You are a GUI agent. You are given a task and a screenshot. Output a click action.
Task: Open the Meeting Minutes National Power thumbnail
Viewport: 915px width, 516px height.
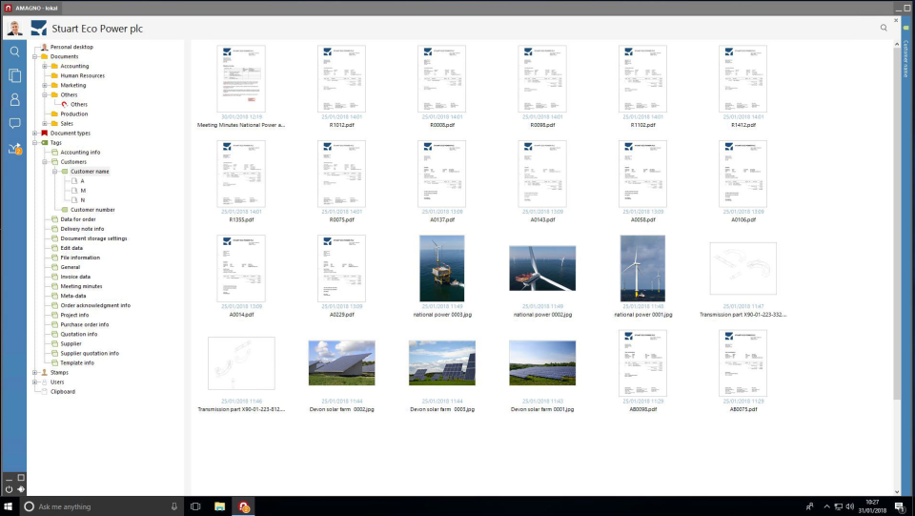pos(241,79)
